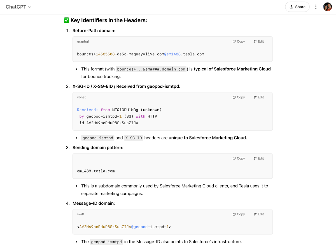This screenshot has width=336, height=247.
Task: Click the Share button
Action: (297, 7)
